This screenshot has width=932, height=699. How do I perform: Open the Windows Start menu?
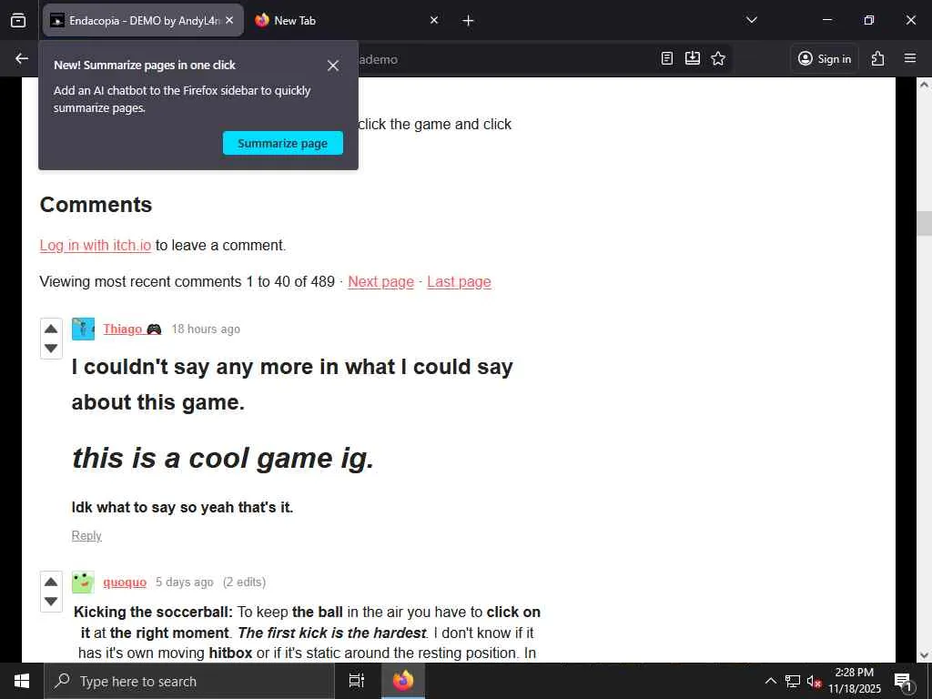click(22, 681)
